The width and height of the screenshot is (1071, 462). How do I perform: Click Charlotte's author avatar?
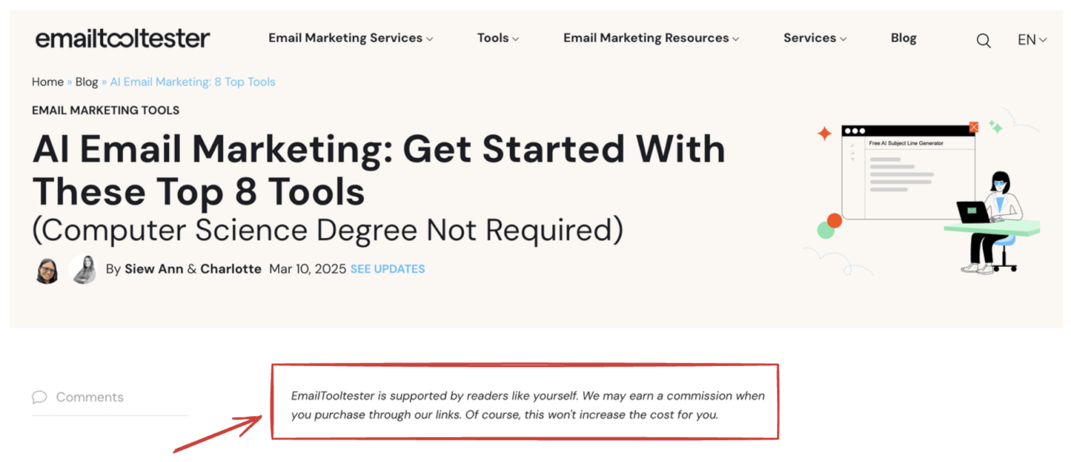click(x=82, y=268)
